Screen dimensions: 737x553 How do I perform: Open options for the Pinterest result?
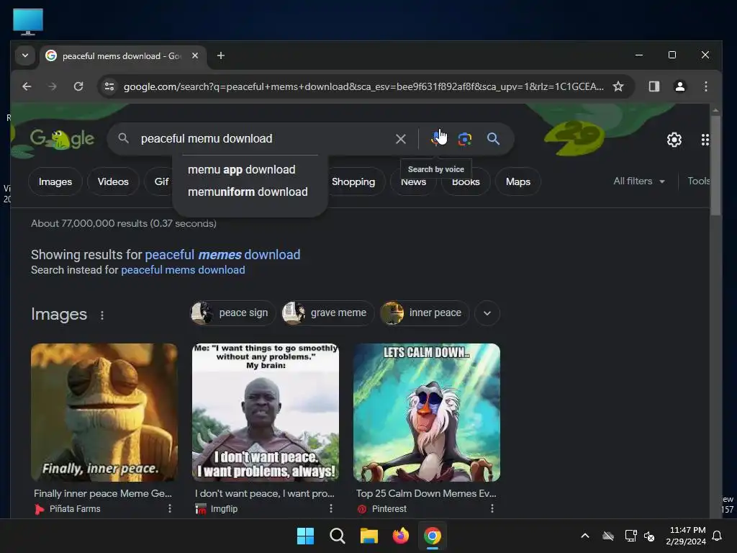492,508
